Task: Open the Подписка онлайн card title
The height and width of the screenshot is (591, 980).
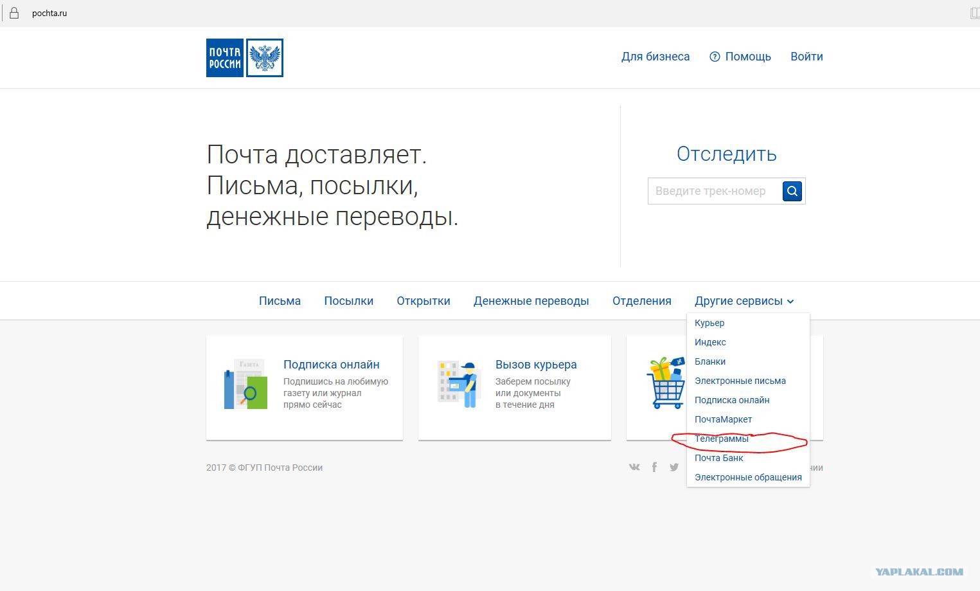Action: 332,365
